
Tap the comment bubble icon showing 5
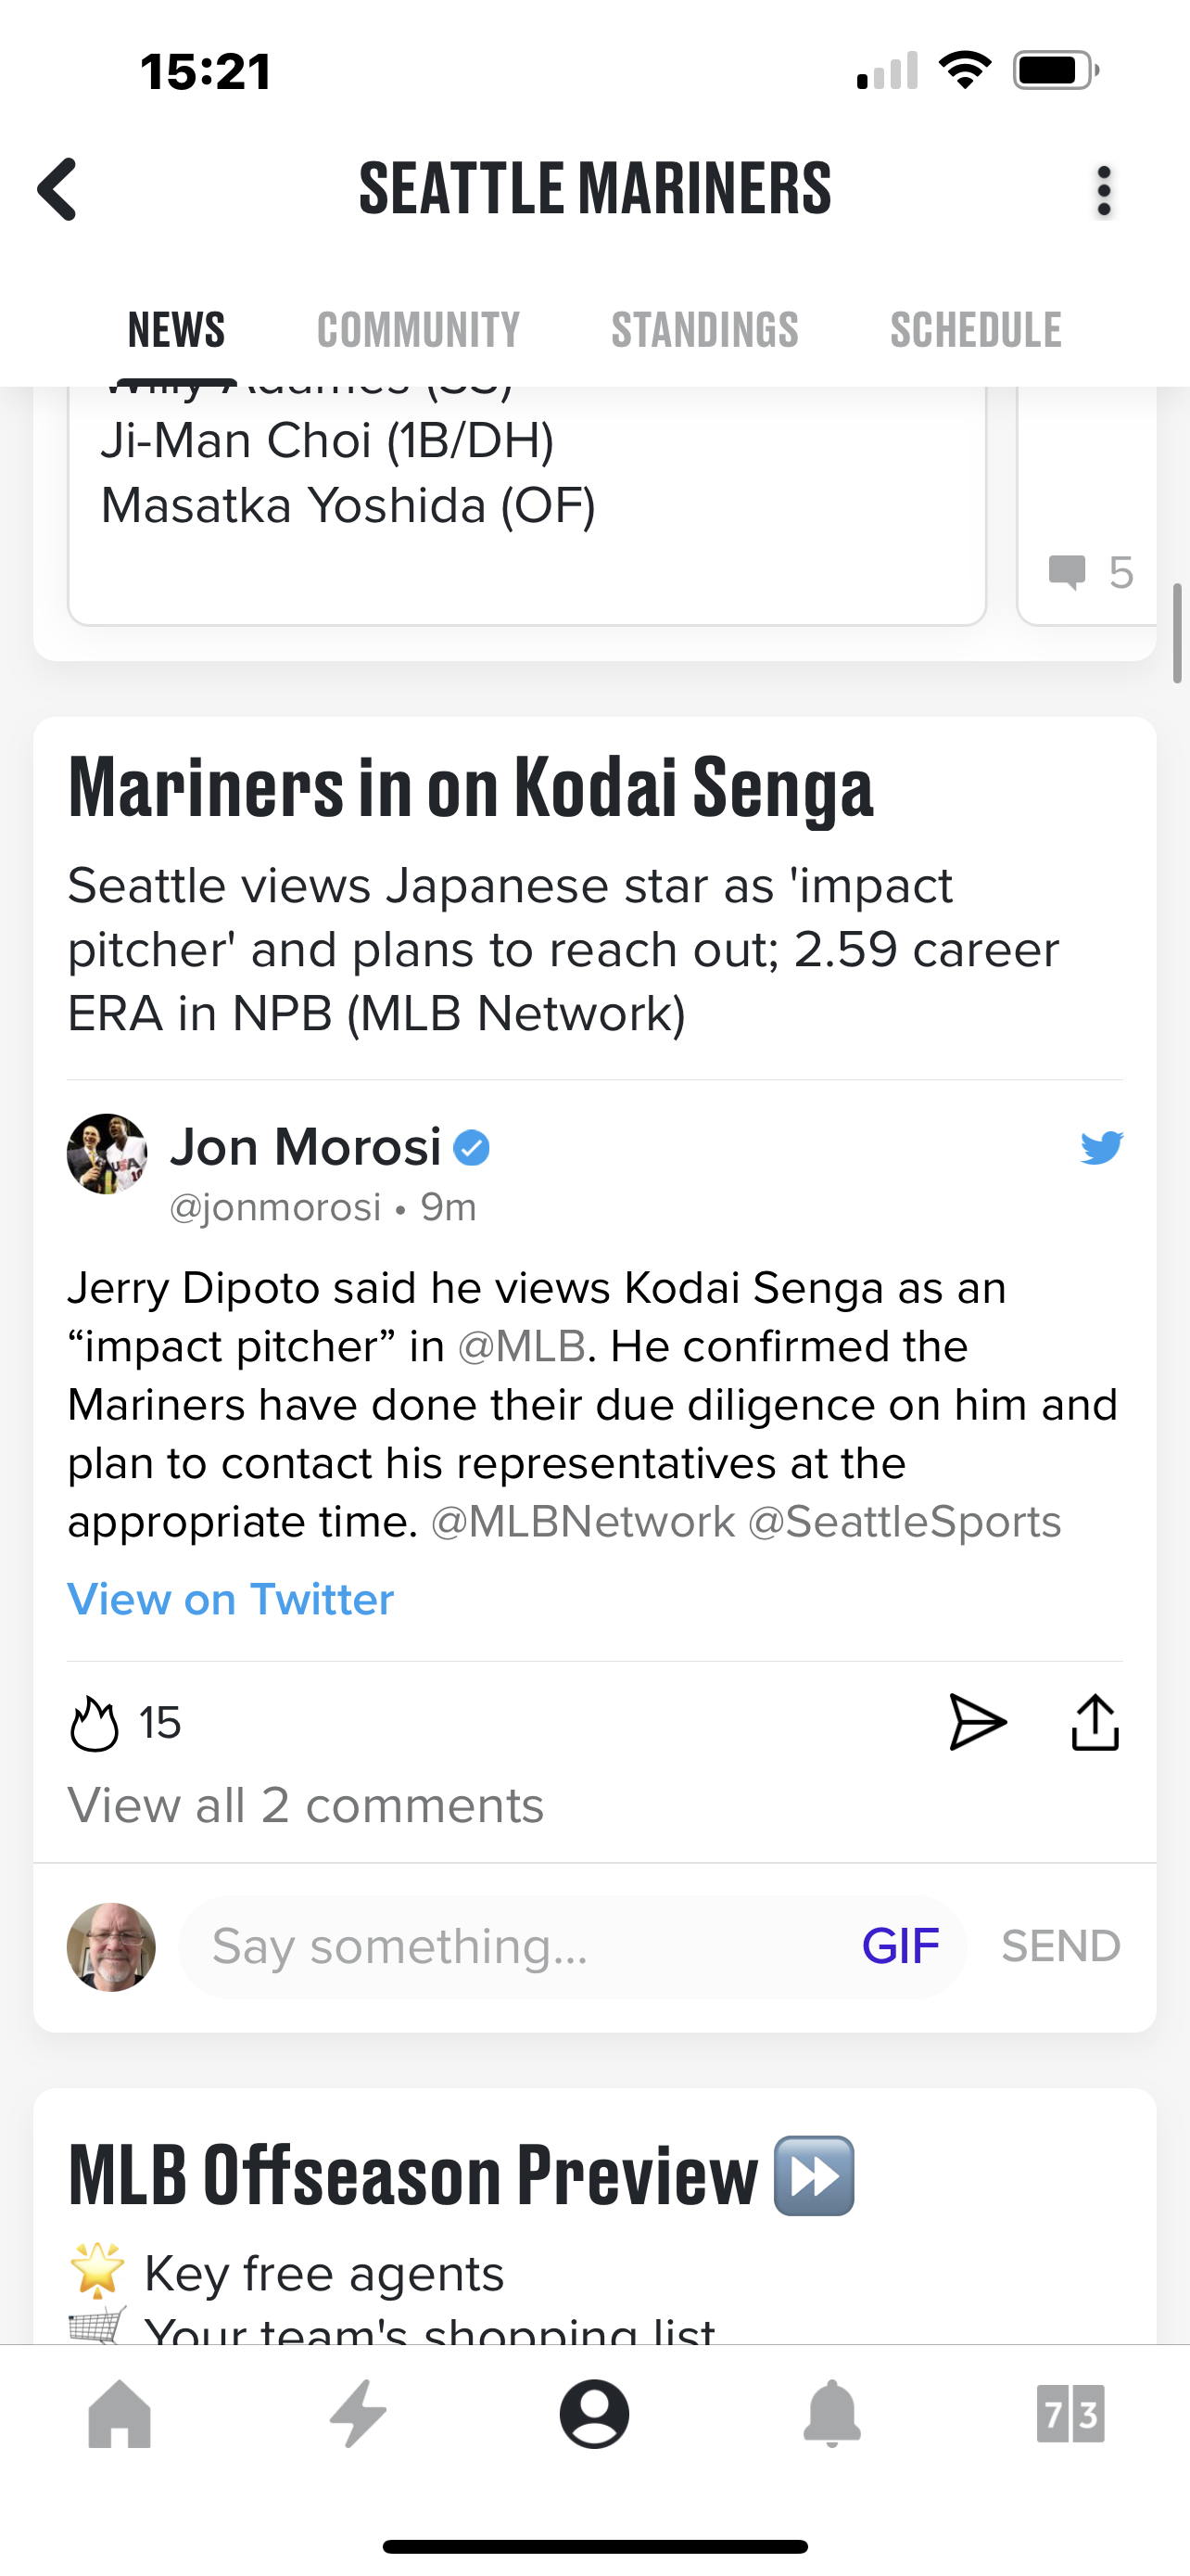click(x=1067, y=573)
